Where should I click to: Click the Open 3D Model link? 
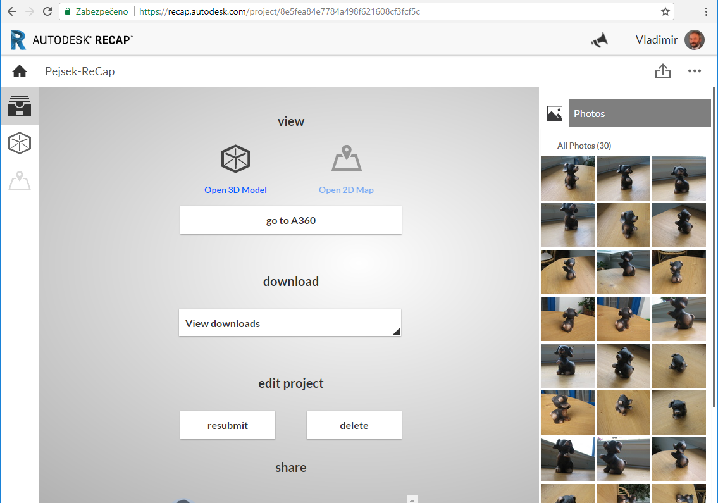(235, 190)
